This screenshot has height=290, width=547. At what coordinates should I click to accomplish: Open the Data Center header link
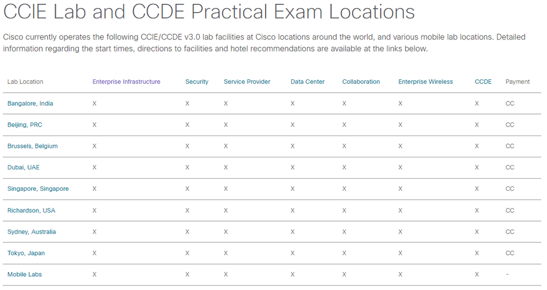pyautogui.click(x=307, y=82)
